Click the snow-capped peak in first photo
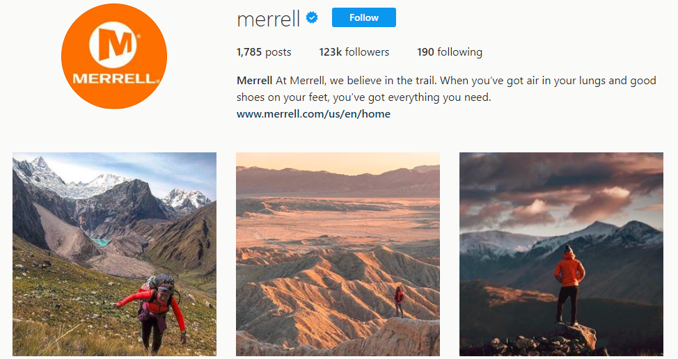This screenshot has height=359, width=678. tap(39, 170)
